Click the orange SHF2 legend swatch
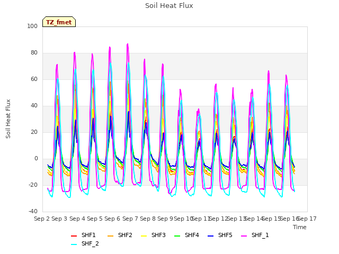This screenshot has height=254, width=339. (x=110, y=236)
